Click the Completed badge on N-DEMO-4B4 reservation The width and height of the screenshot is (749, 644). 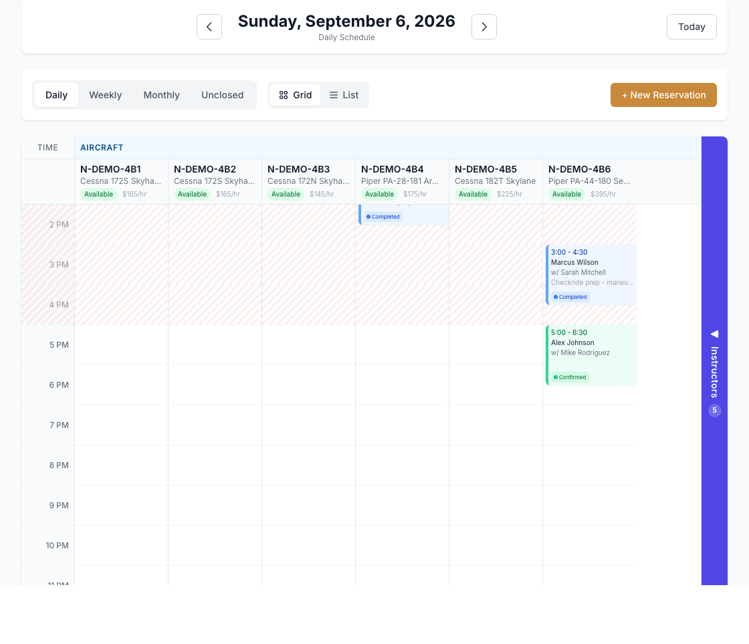383,217
